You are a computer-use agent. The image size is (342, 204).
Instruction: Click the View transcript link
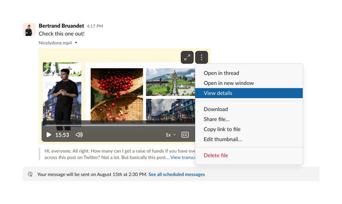[x=183, y=157]
